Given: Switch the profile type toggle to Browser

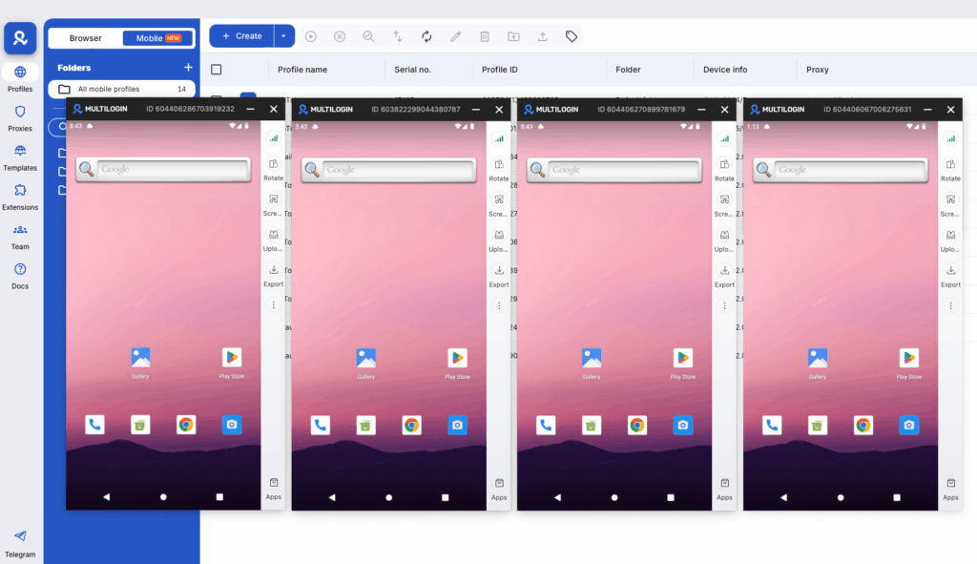Looking at the screenshot, I should point(86,38).
